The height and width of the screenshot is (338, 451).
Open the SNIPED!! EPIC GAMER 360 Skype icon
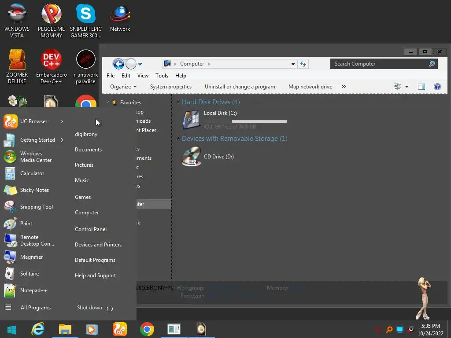[x=86, y=20]
